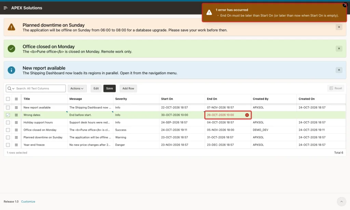Open the search column selector magnifier

click(11, 89)
